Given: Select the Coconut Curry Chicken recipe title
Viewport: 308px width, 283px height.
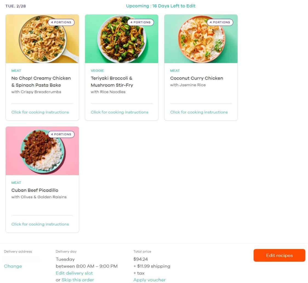Looking at the screenshot, I should tap(196, 78).
